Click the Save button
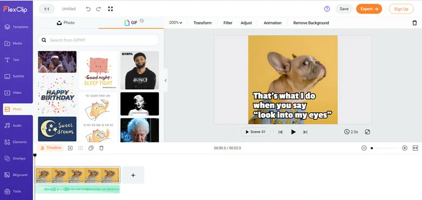 tap(344, 9)
